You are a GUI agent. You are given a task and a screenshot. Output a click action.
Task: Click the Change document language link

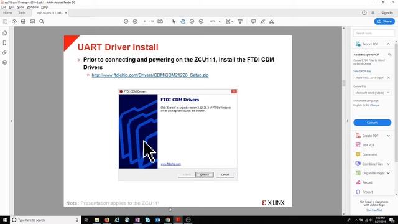(374, 105)
